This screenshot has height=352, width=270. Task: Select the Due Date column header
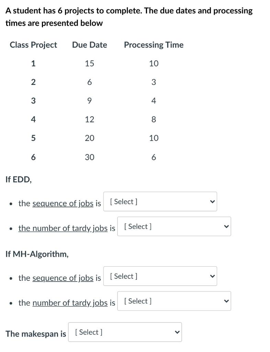click(x=89, y=45)
